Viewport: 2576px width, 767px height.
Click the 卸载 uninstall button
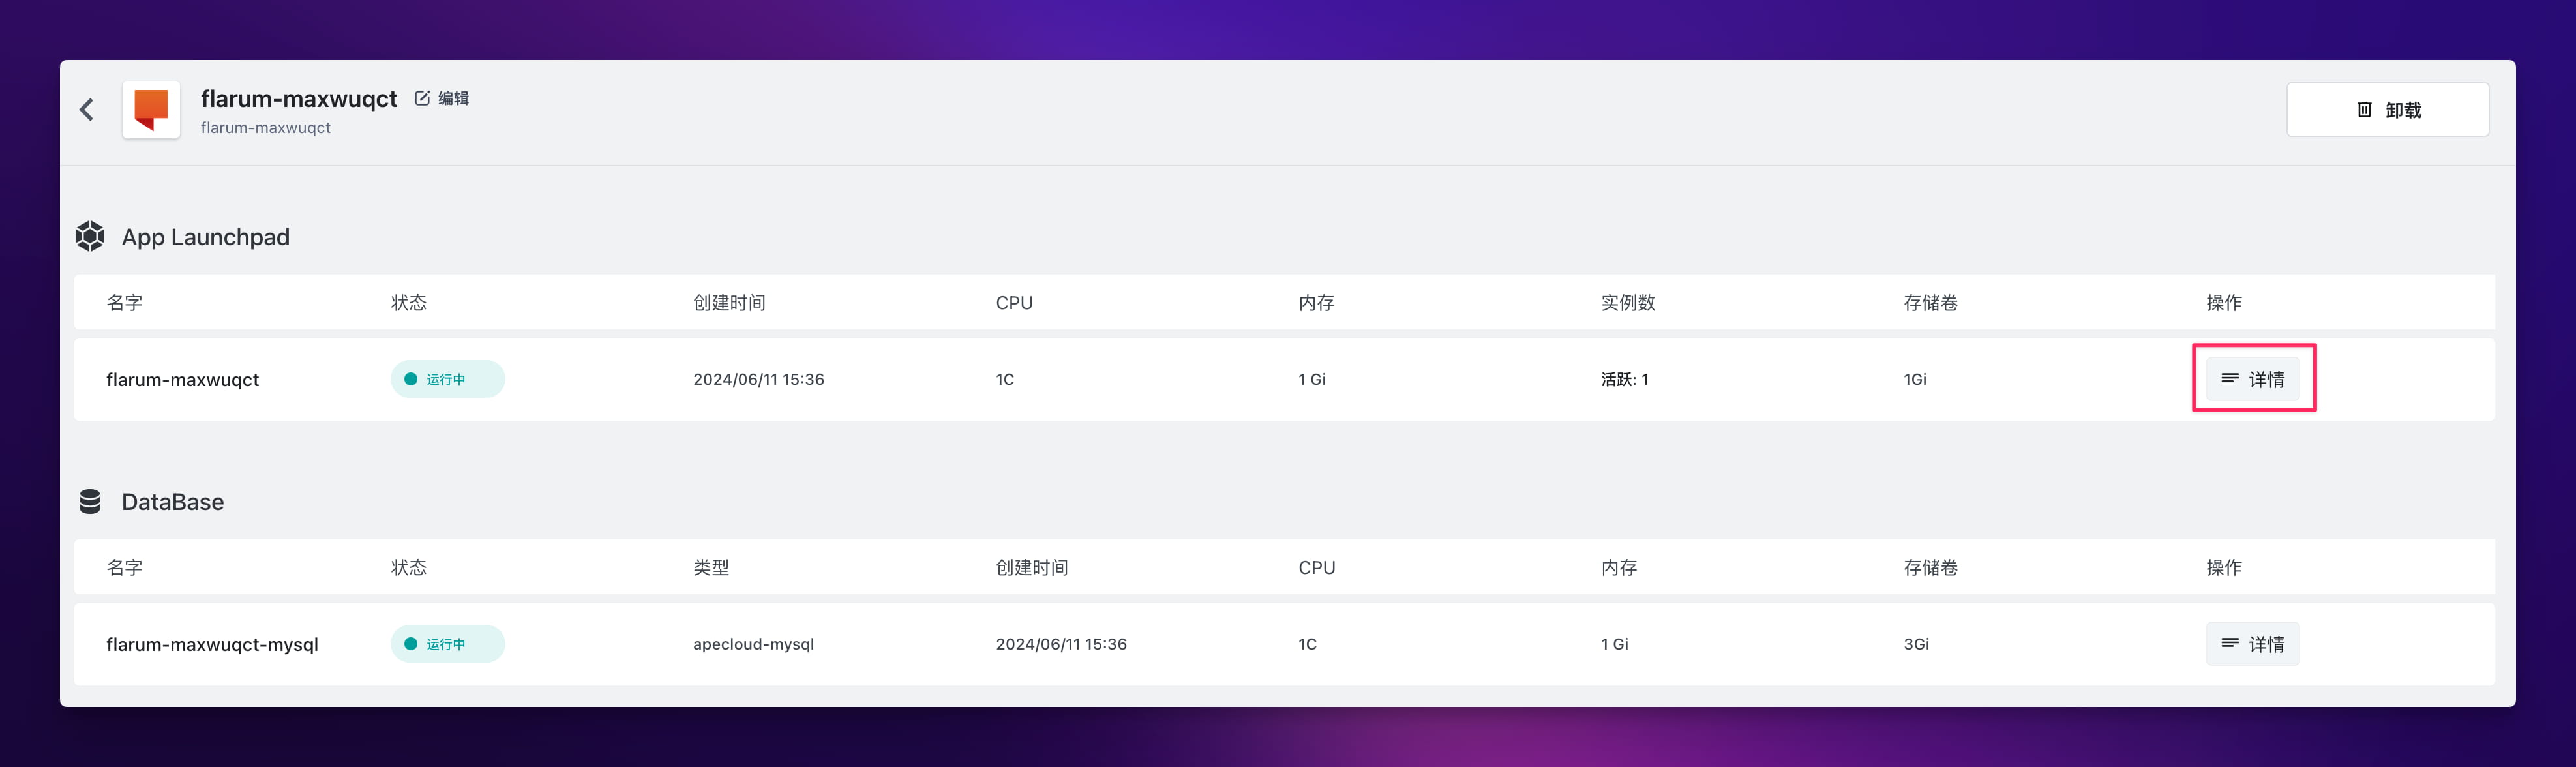[2387, 110]
